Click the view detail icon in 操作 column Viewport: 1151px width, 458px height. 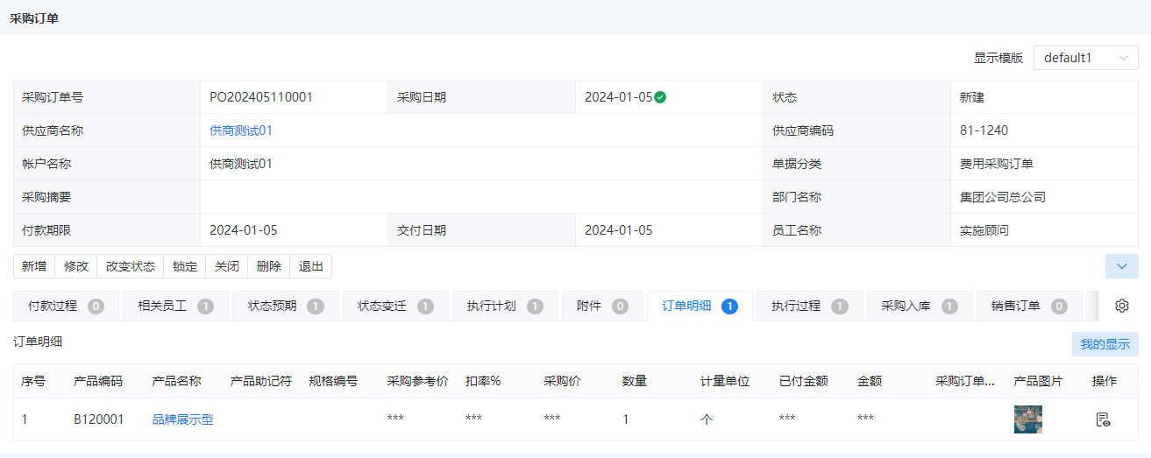[1103, 419]
